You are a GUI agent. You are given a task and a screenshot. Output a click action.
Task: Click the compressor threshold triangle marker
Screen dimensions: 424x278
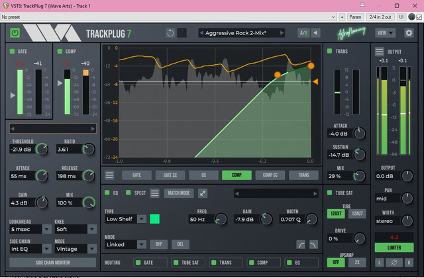[60, 83]
